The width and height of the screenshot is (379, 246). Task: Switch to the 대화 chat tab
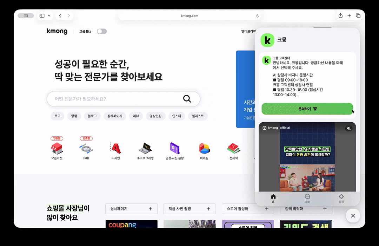pos(307,198)
